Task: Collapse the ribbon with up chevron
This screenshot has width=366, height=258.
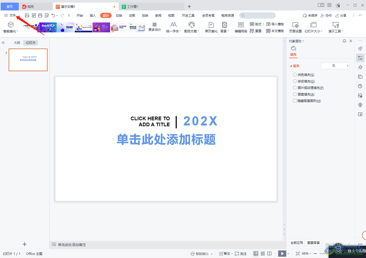Action: coord(360,15)
